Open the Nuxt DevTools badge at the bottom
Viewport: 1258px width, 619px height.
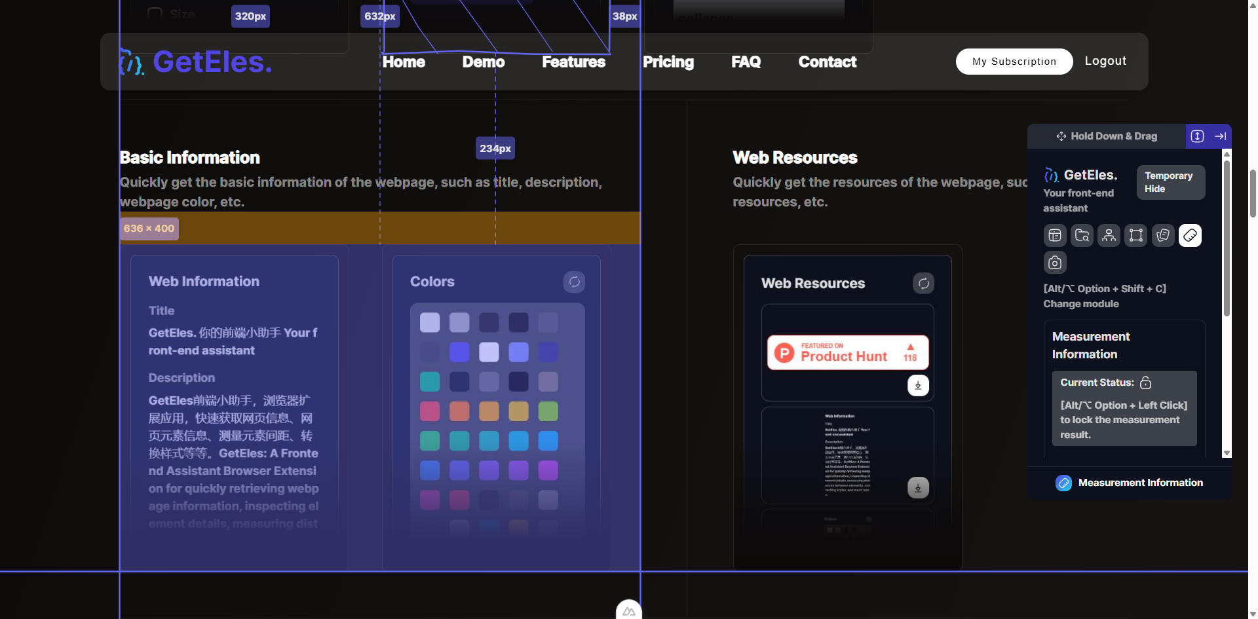(629, 610)
